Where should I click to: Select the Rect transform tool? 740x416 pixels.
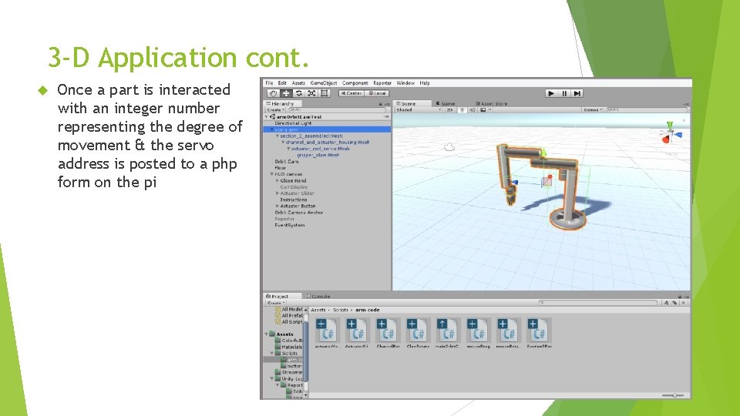coord(325,93)
